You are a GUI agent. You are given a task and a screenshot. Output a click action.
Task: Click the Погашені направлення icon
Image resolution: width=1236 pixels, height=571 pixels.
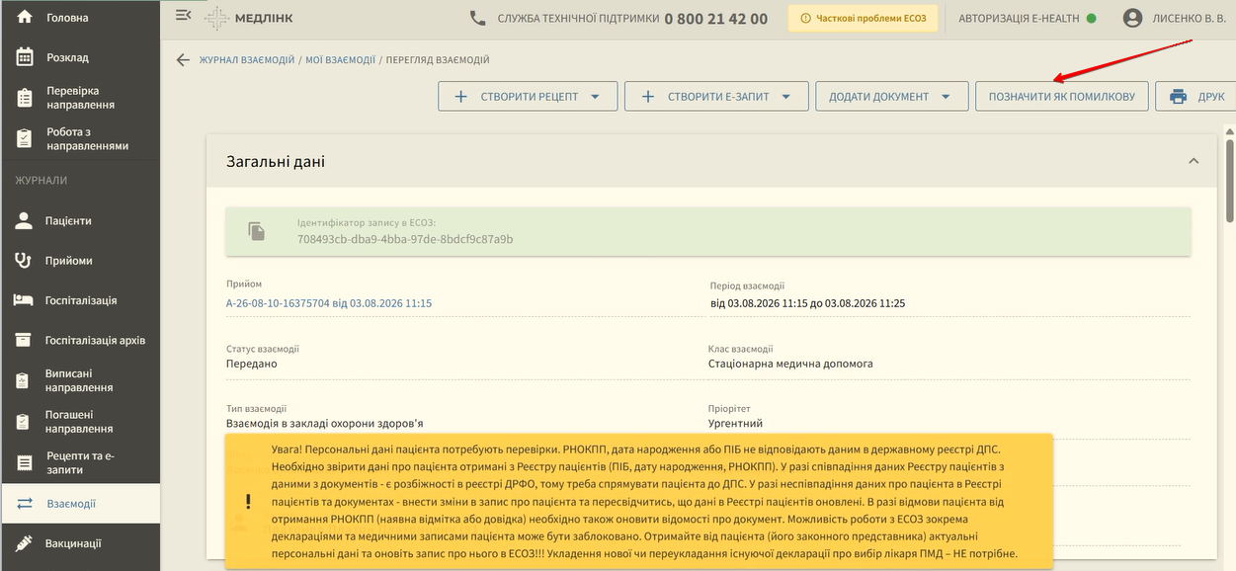pyautogui.click(x=24, y=422)
